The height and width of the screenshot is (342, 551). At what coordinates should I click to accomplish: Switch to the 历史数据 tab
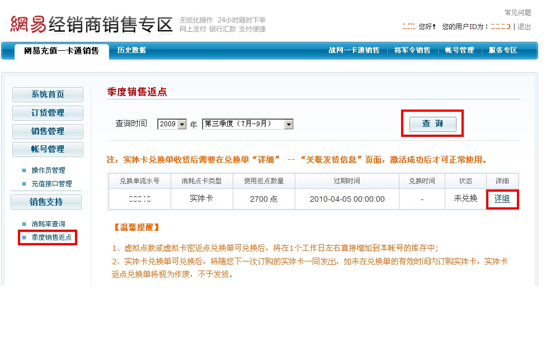click(x=131, y=50)
